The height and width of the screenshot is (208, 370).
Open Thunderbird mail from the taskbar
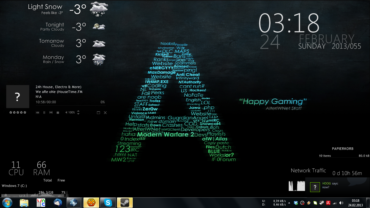coord(57,203)
